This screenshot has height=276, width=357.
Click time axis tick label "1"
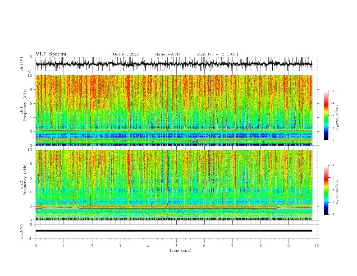tap(64, 246)
